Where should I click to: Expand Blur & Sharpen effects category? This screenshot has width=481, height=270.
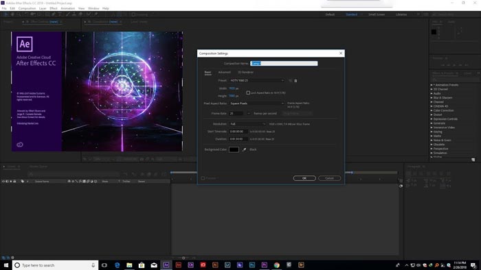[432, 98]
